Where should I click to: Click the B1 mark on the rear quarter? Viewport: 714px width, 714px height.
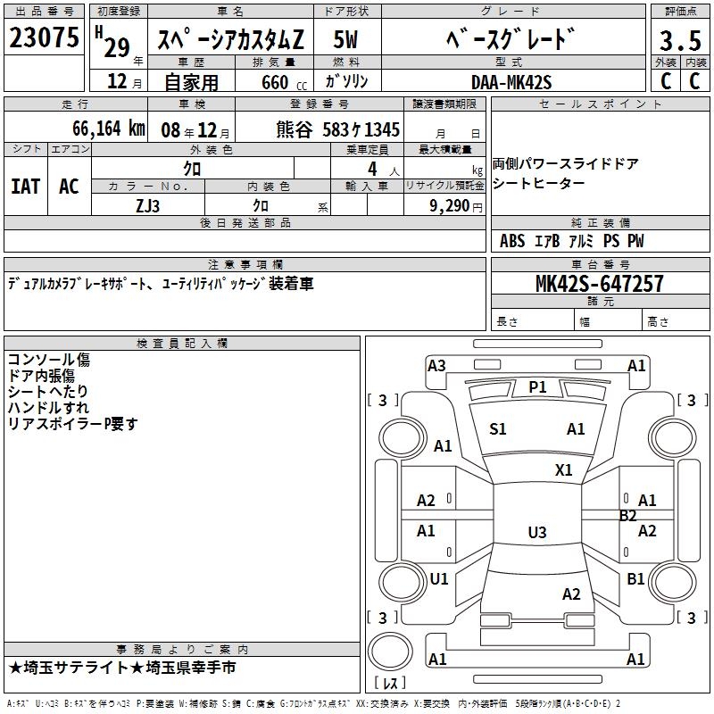pos(635,578)
